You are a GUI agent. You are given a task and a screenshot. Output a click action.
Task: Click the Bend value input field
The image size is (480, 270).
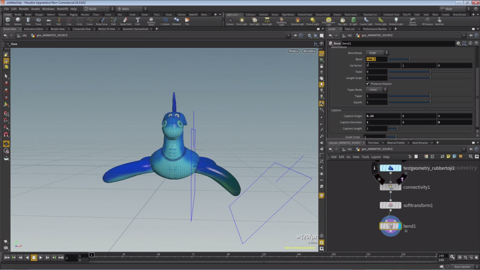point(376,59)
